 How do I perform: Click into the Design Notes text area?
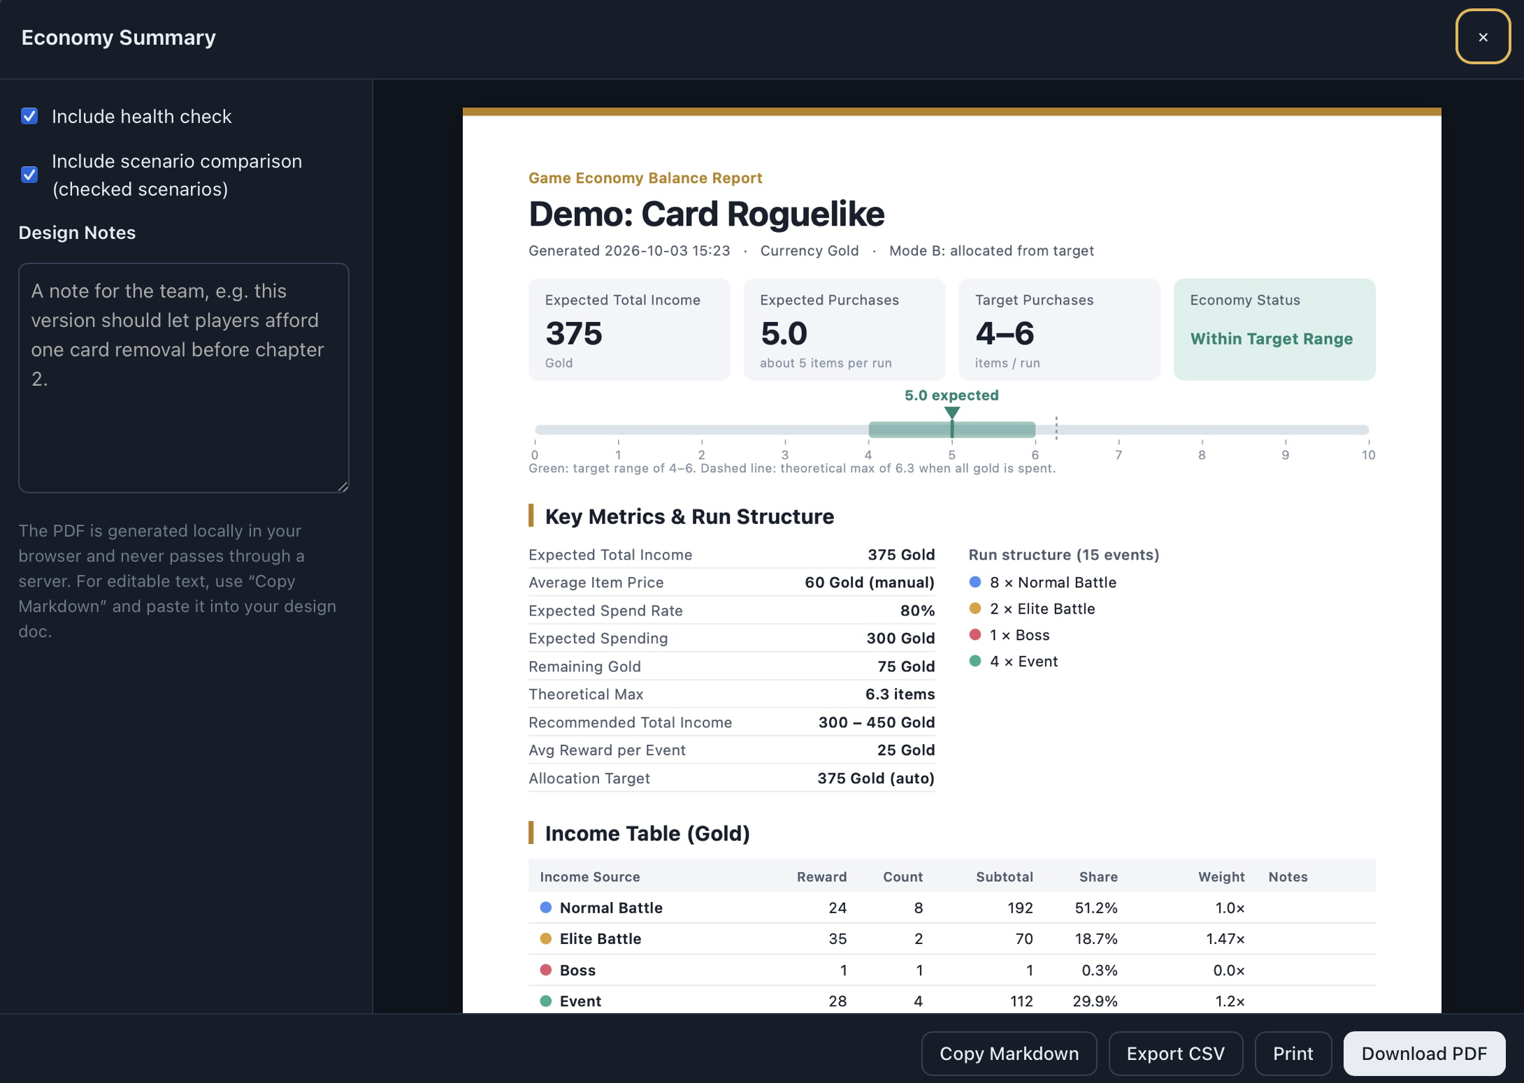[184, 378]
